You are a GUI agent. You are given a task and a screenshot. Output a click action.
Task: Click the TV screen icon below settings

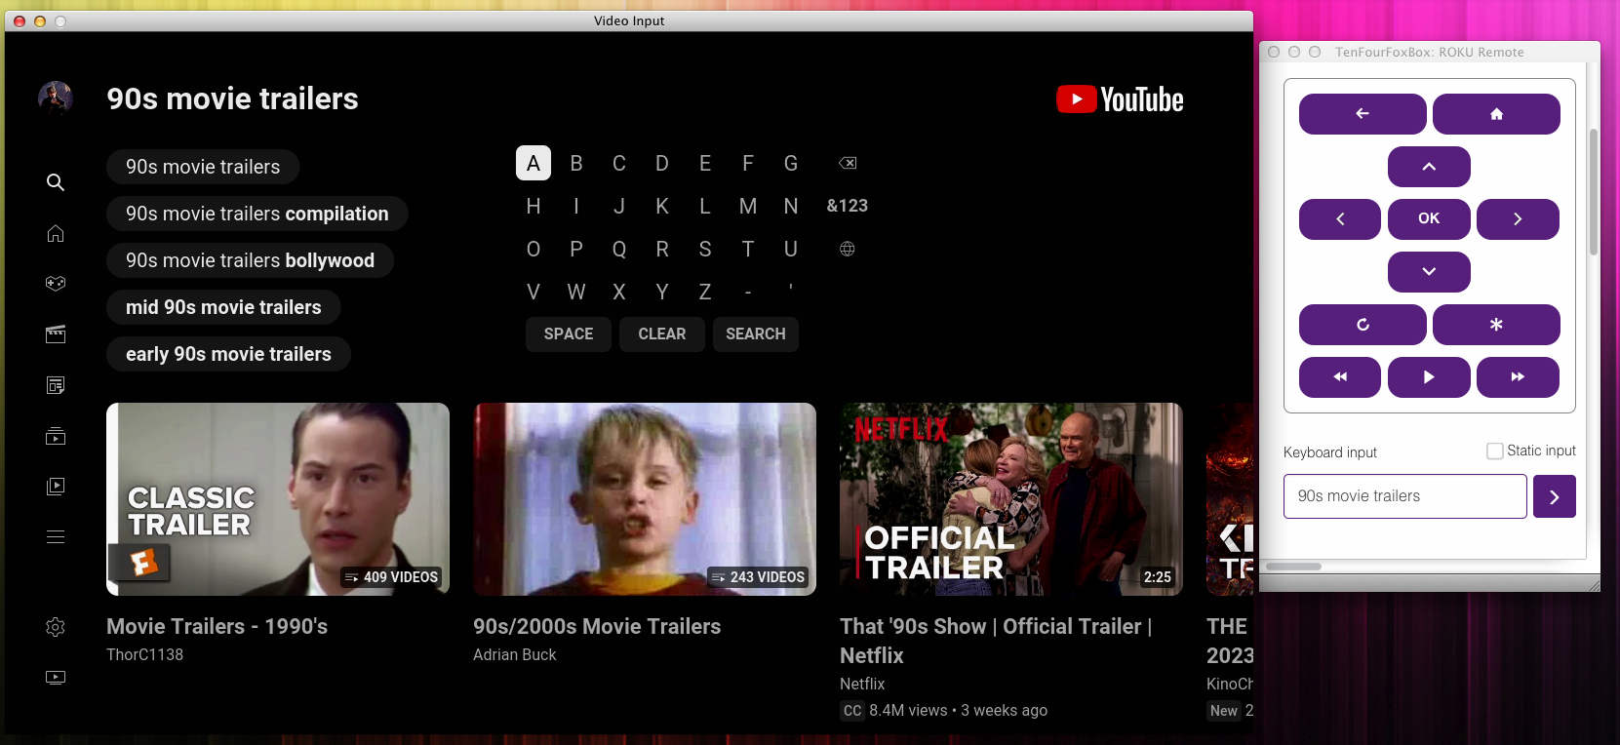[x=56, y=678]
